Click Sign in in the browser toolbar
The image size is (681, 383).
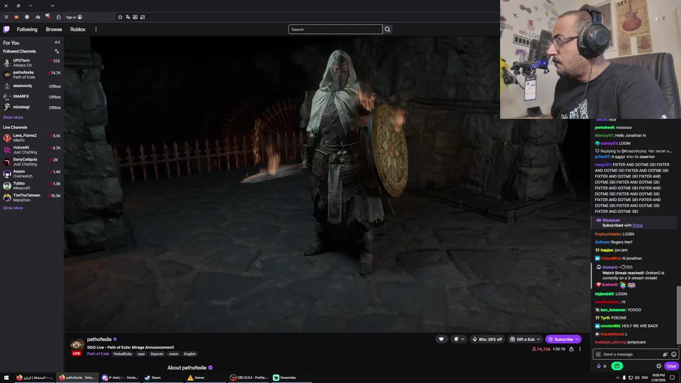pyautogui.click(x=74, y=17)
